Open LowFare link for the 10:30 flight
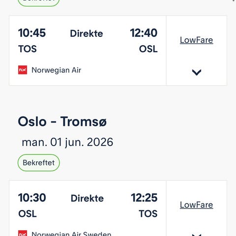 (x=197, y=205)
